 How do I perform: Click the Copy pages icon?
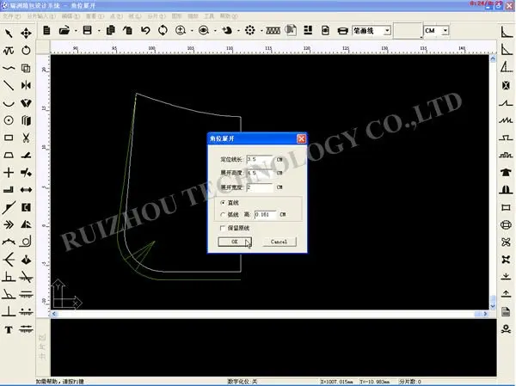[111, 31]
